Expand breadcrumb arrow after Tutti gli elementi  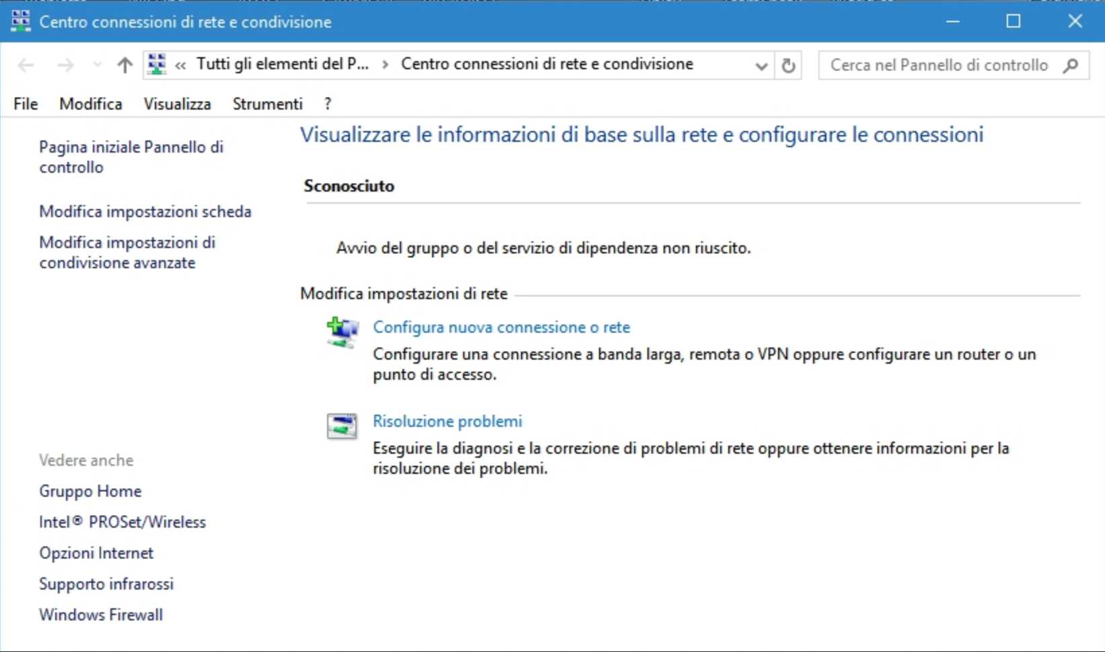point(385,65)
